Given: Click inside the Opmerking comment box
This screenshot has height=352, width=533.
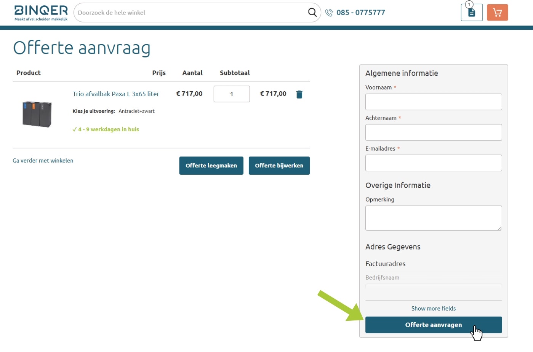Looking at the screenshot, I should pyautogui.click(x=433, y=218).
